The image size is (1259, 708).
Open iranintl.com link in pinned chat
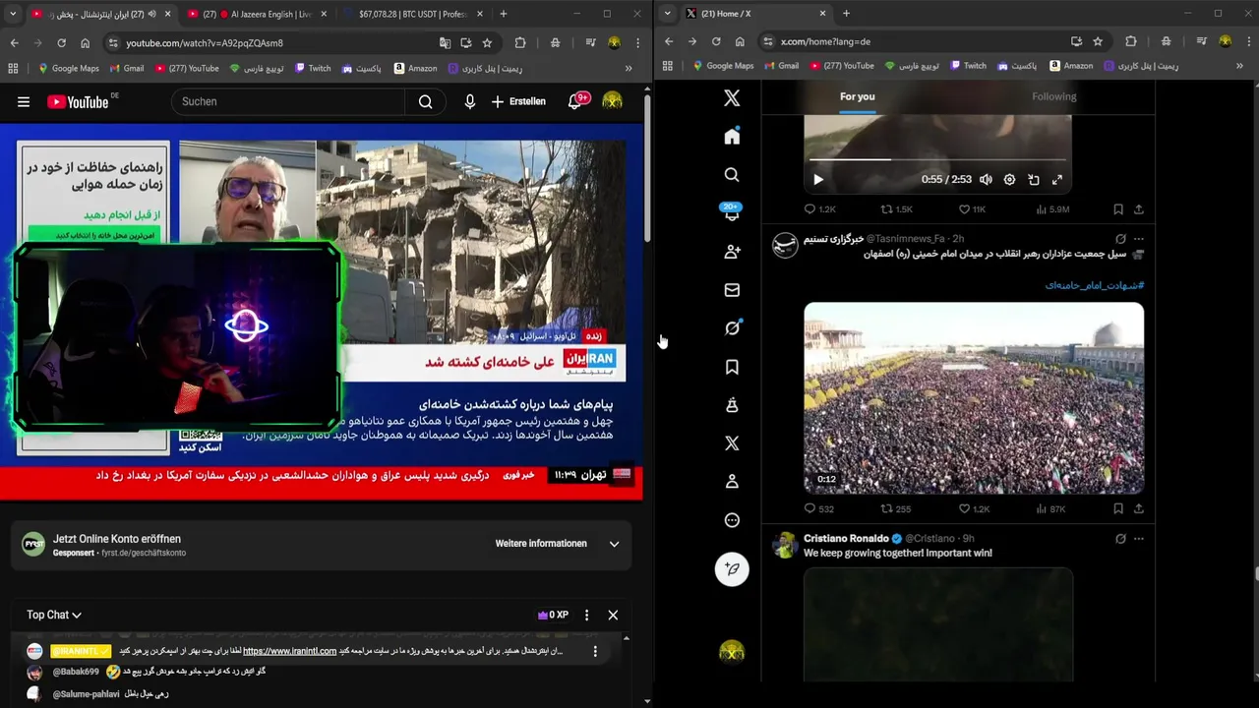(289, 651)
